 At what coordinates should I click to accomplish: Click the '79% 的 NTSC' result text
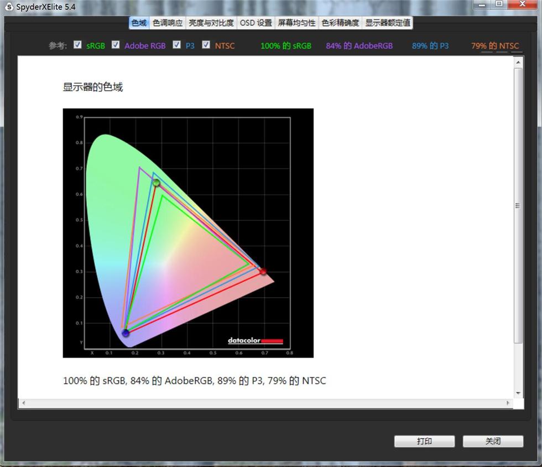coord(495,46)
